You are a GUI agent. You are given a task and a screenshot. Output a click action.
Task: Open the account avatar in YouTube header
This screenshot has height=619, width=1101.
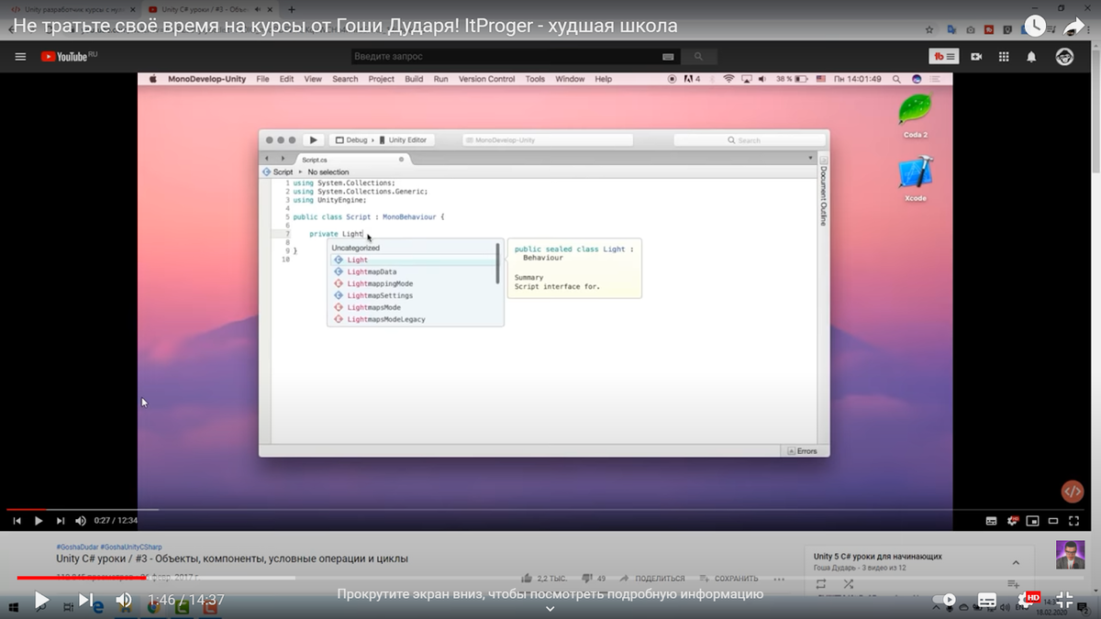(1064, 57)
